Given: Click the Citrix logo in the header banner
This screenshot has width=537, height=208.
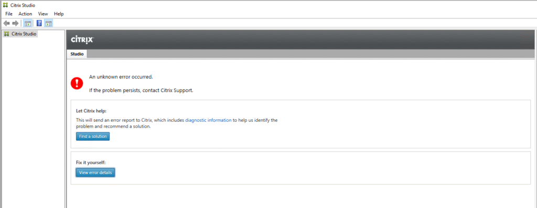Looking at the screenshot, I should tap(82, 40).
